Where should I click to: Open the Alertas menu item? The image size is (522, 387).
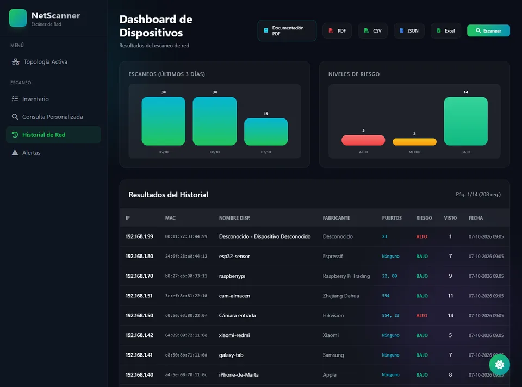(53, 153)
